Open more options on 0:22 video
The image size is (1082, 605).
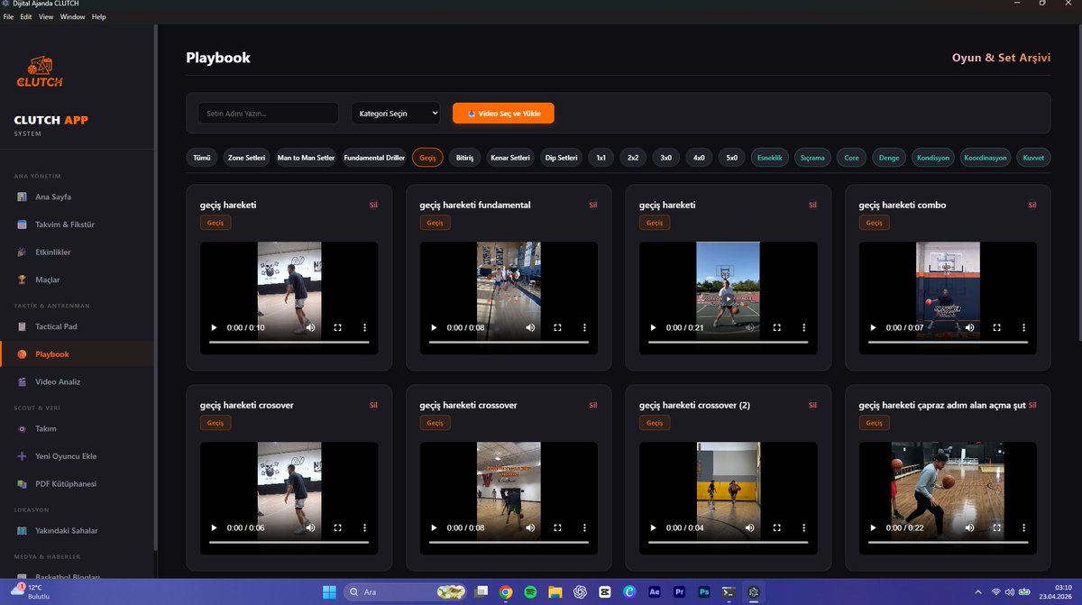1023,528
